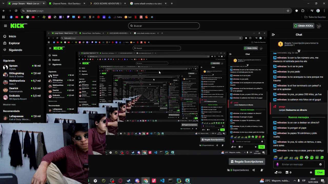Click the purple microphone icon in chat
The width and height of the screenshot is (328, 184).
277,164
